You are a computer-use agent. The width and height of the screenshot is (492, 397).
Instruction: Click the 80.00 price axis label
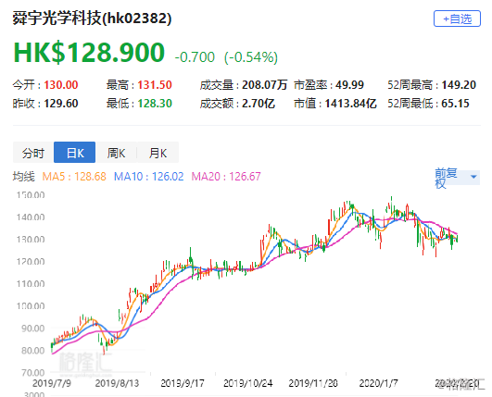point(33,351)
